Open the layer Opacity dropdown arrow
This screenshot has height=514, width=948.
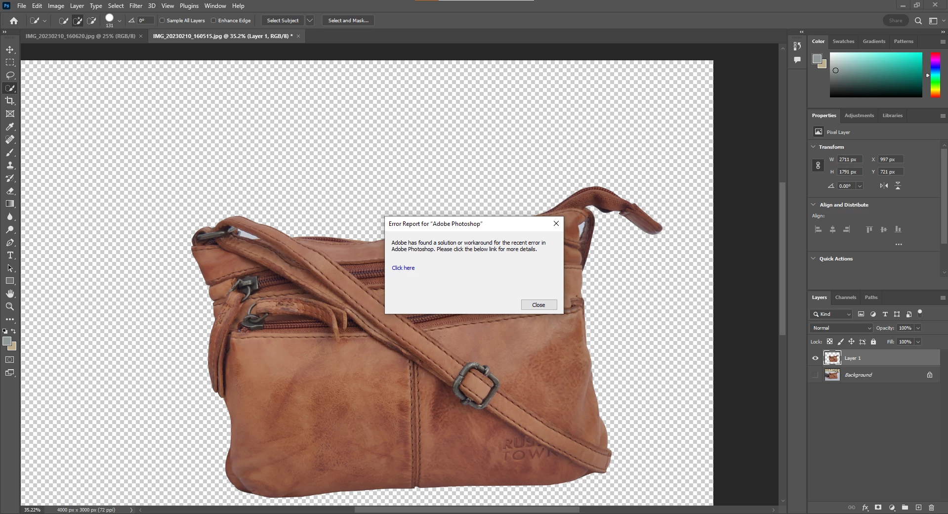pyautogui.click(x=918, y=328)
